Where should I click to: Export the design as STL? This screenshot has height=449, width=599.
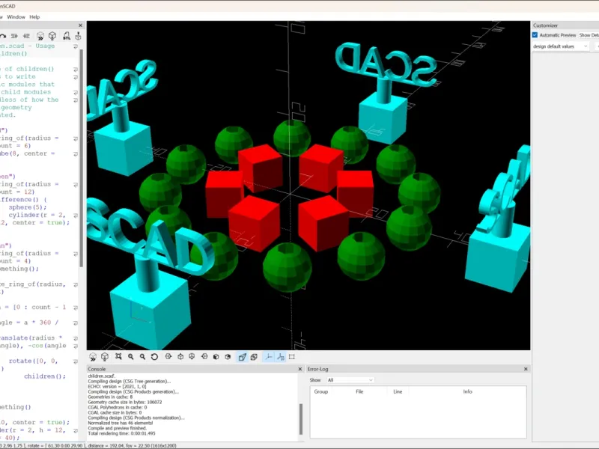[67, 36]
